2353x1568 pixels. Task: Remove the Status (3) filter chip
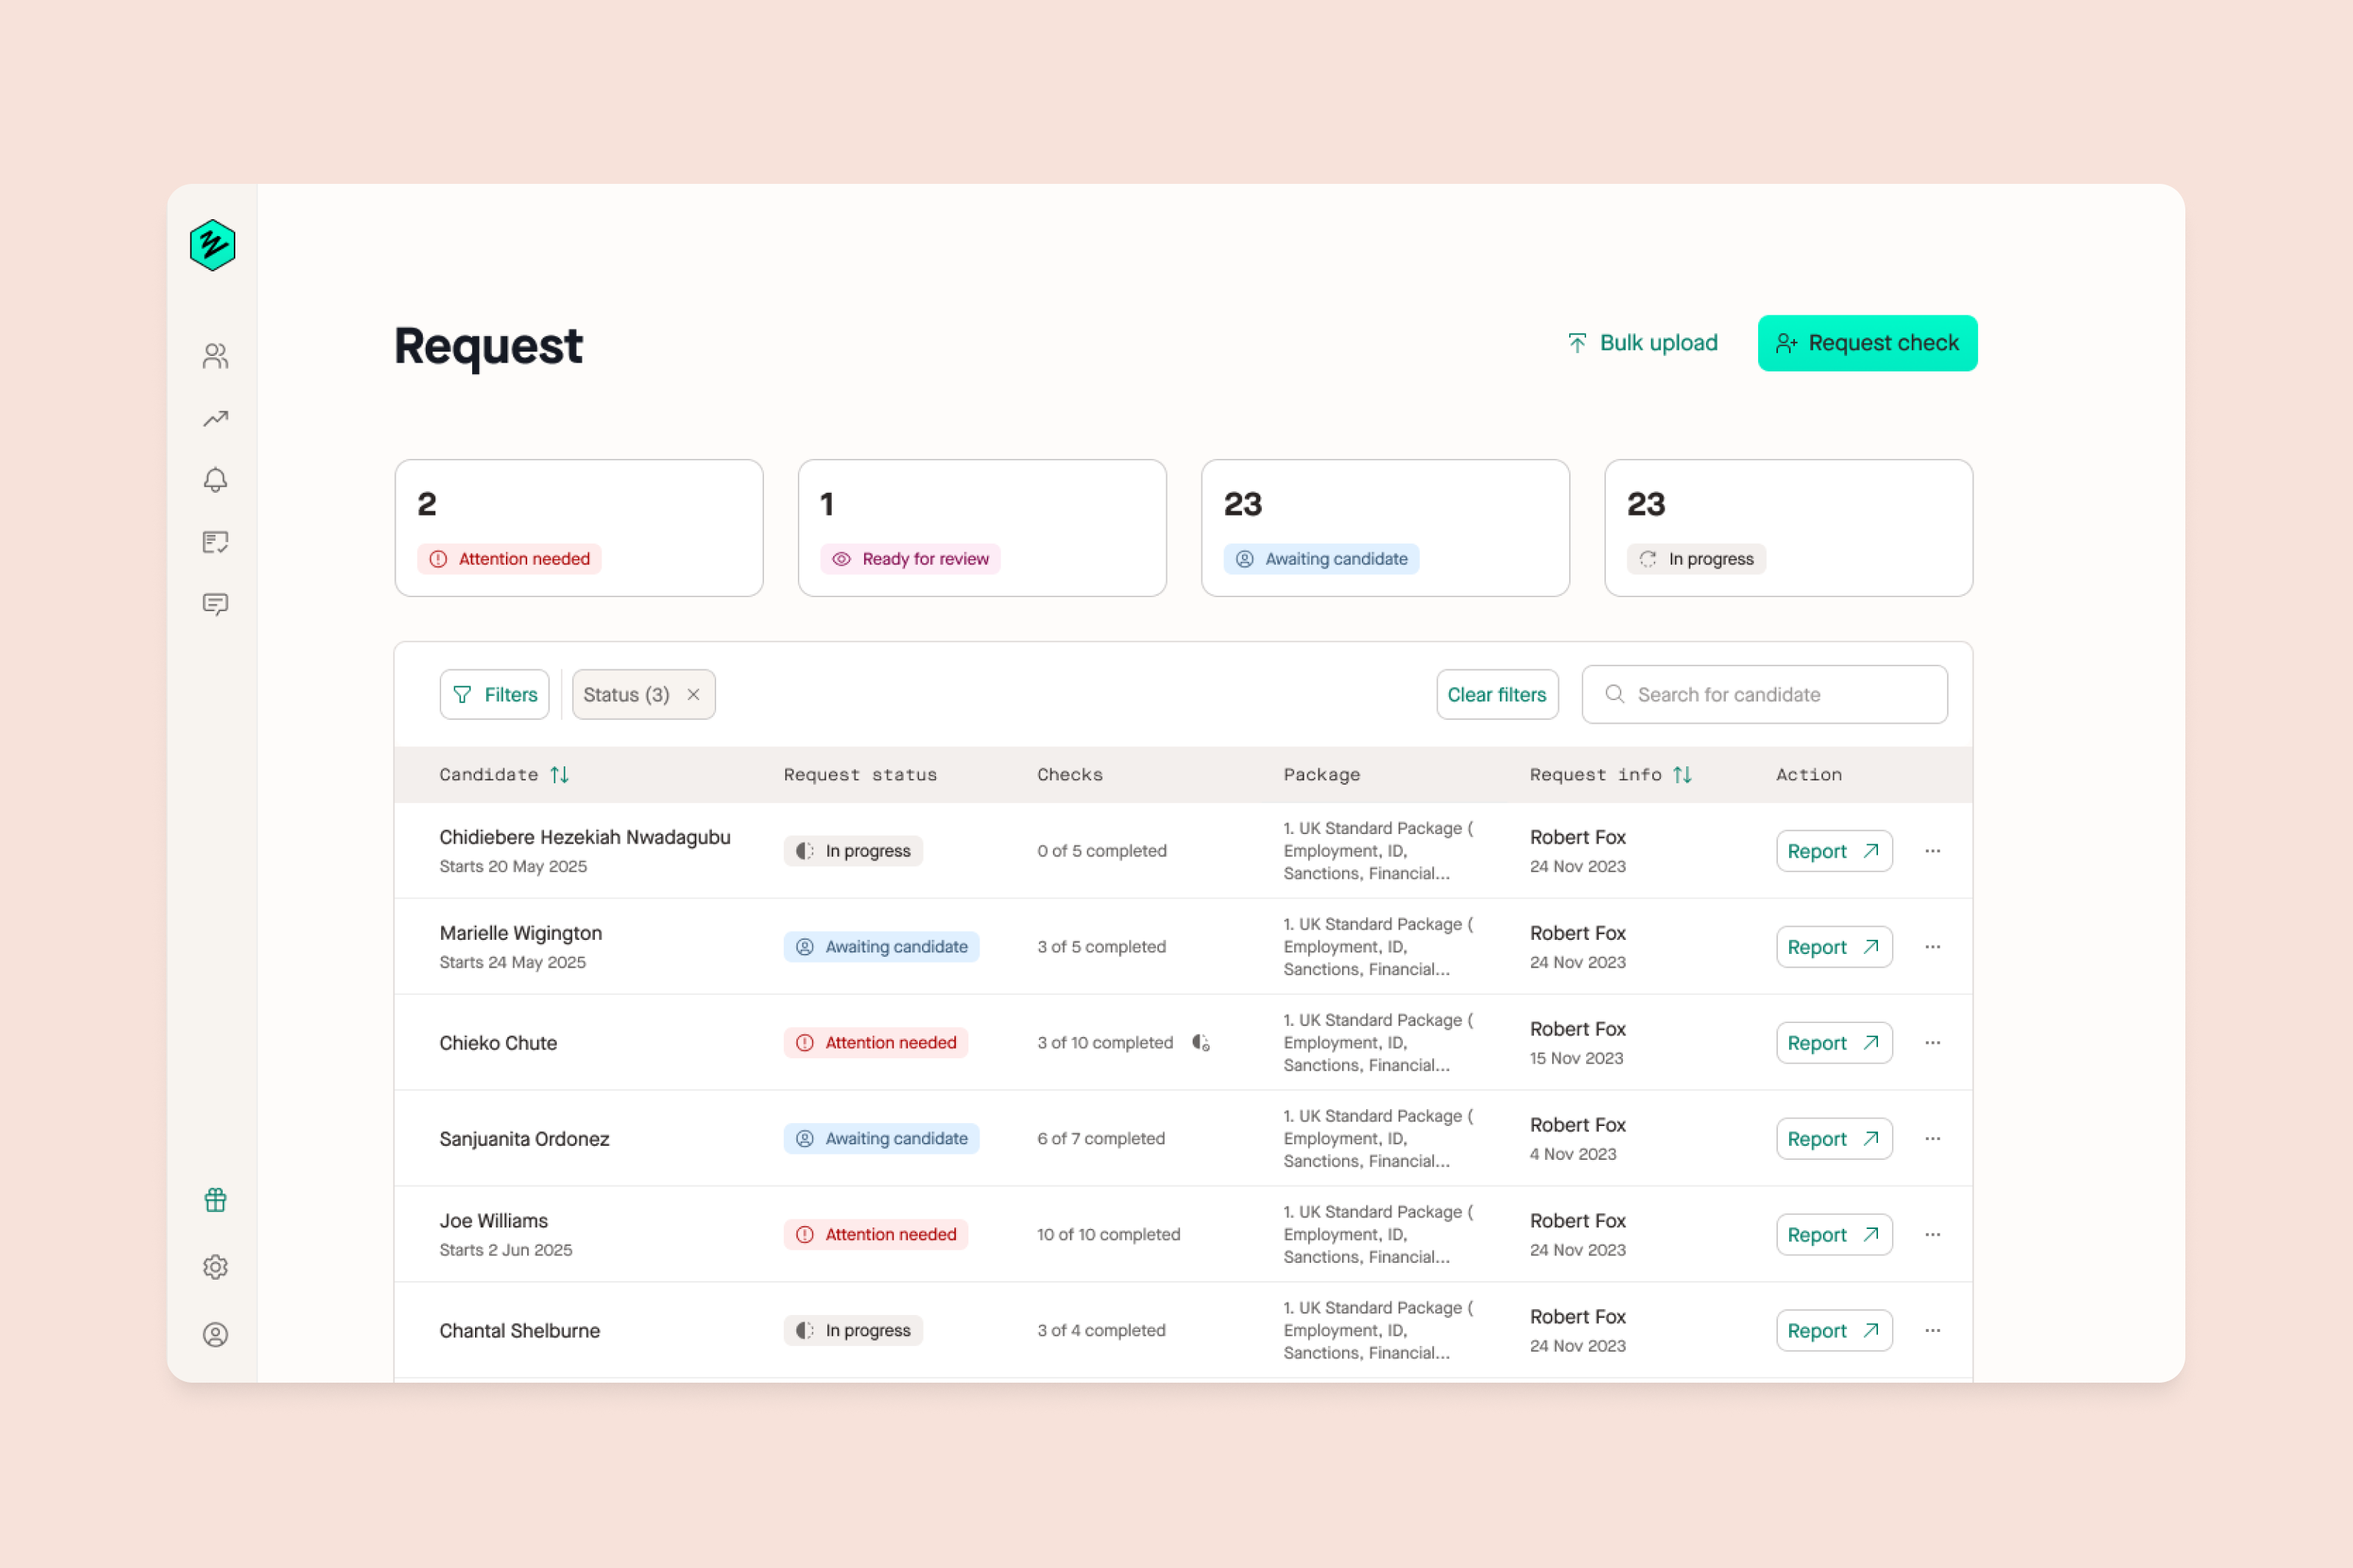coord(693,693)
